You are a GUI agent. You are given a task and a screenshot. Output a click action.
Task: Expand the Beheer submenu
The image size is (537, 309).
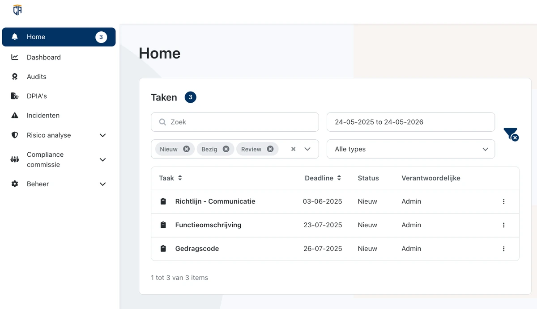102,184
